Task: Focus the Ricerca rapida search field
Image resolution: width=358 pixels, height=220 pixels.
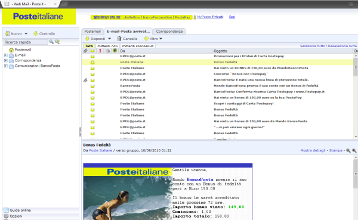Action: [26, 42]
